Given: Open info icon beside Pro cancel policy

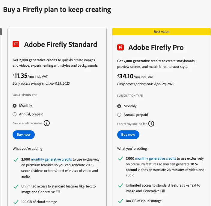Looking at the screenshot, I should coord(151,123).
